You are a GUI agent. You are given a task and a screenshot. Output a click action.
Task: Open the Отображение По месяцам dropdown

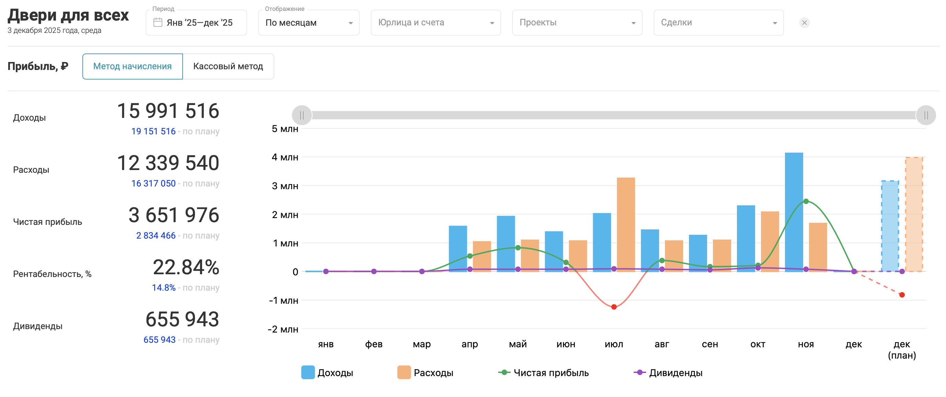click(309, 23)
